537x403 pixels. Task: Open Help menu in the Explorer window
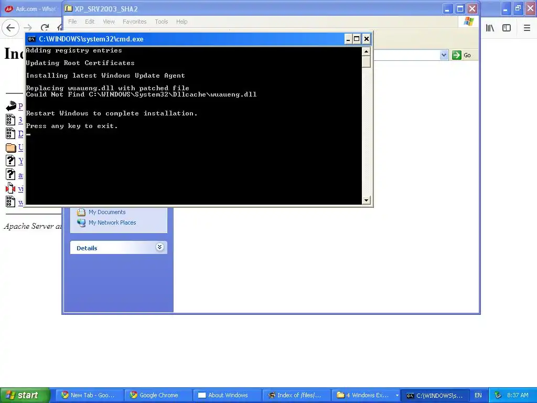pos(181,22)
